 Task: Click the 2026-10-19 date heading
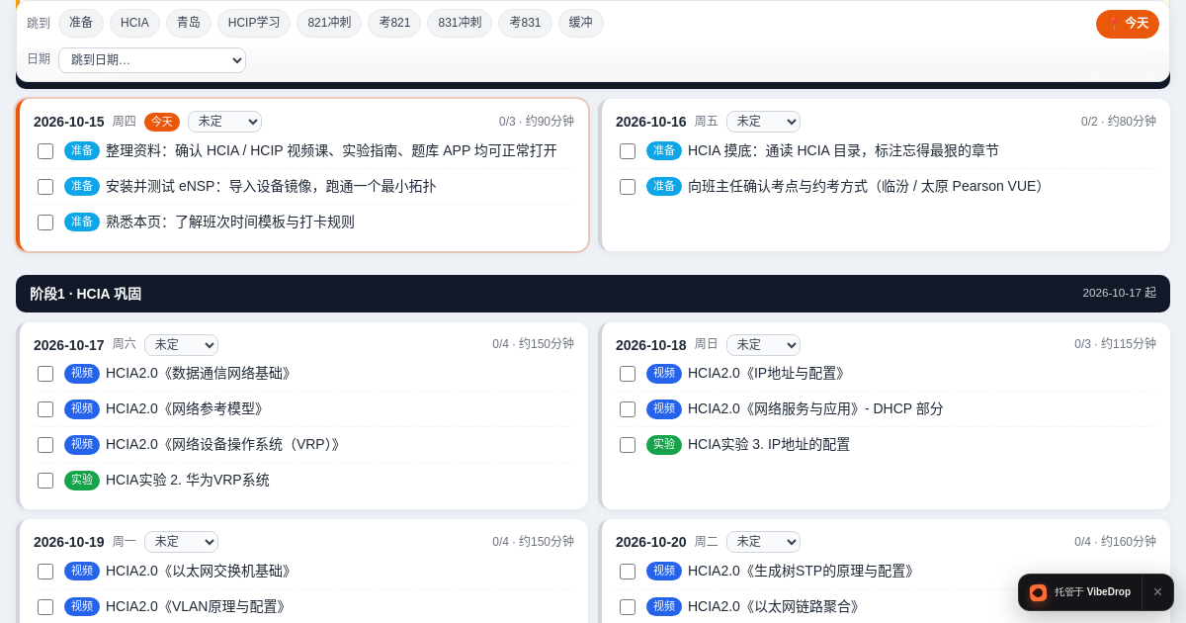click(x=68, y=542)
